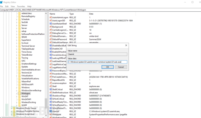Expand the Virtualization key
Screen dimensions: 201x118
[17, 76]
